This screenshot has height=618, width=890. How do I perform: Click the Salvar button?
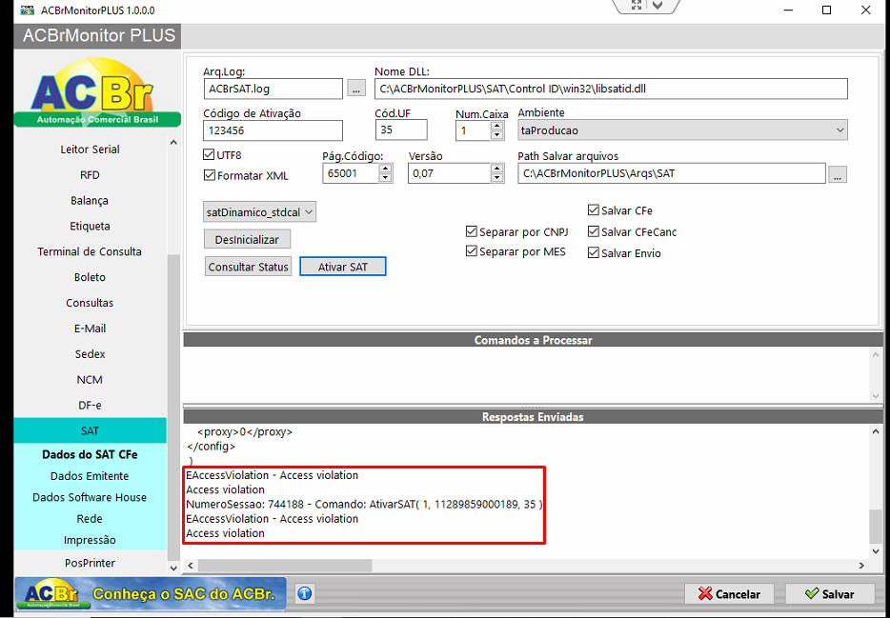coord(829,593)
